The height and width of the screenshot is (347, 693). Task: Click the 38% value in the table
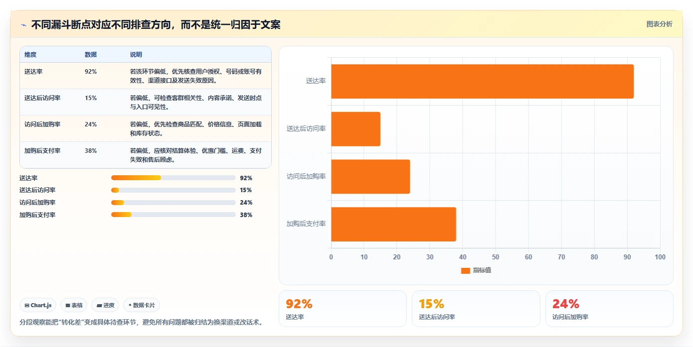coord(91,151)
